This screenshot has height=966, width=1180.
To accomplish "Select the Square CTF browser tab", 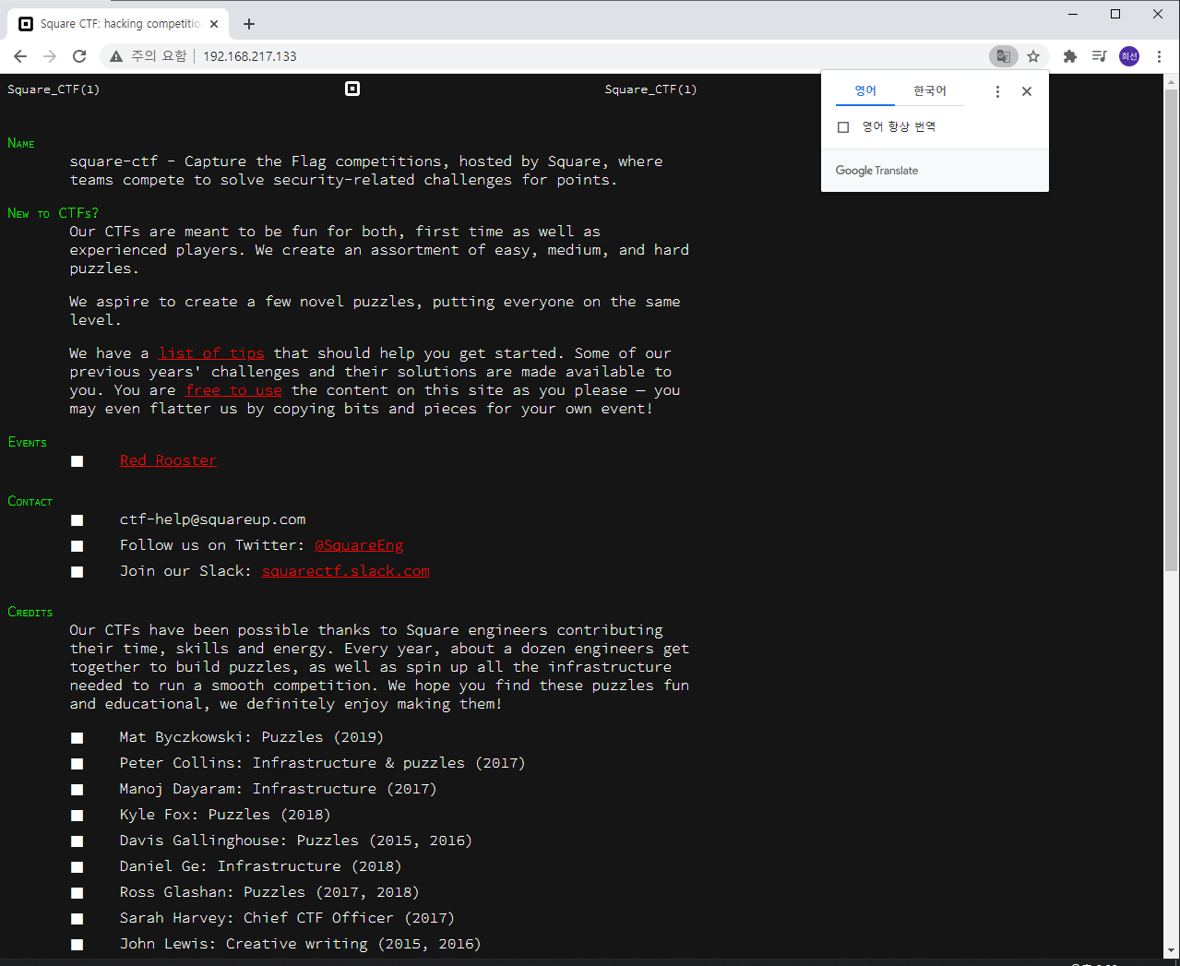I will 118,24.
